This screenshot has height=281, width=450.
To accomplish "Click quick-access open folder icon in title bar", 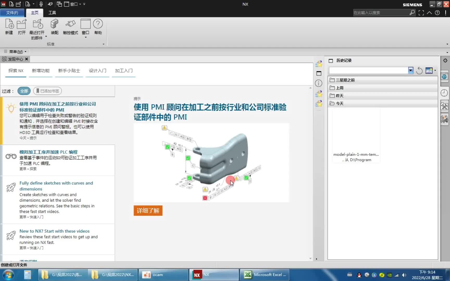I will pyautogui.click(x=18, y=4).
